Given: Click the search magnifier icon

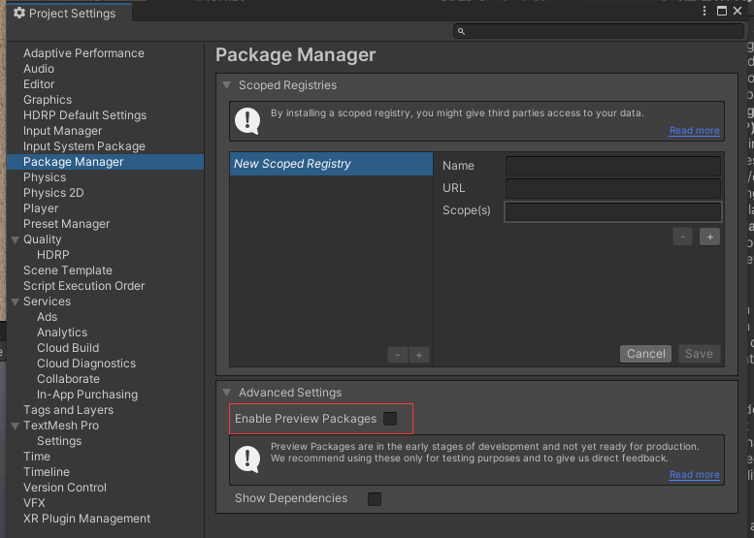Looking at the screenshot, I should point(461,31).
